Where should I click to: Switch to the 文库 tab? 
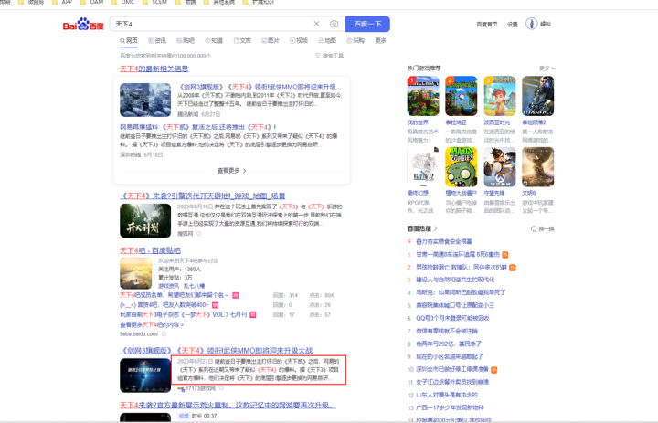click(242, 41)
